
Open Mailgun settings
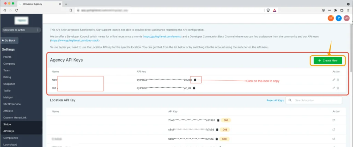tap(8, 98)
